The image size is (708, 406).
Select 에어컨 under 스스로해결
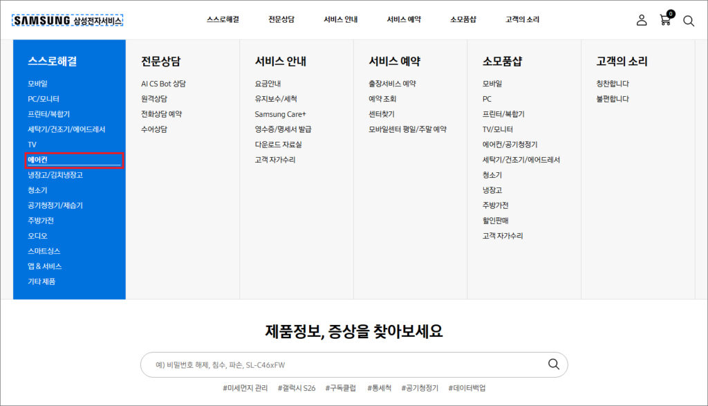37,160
